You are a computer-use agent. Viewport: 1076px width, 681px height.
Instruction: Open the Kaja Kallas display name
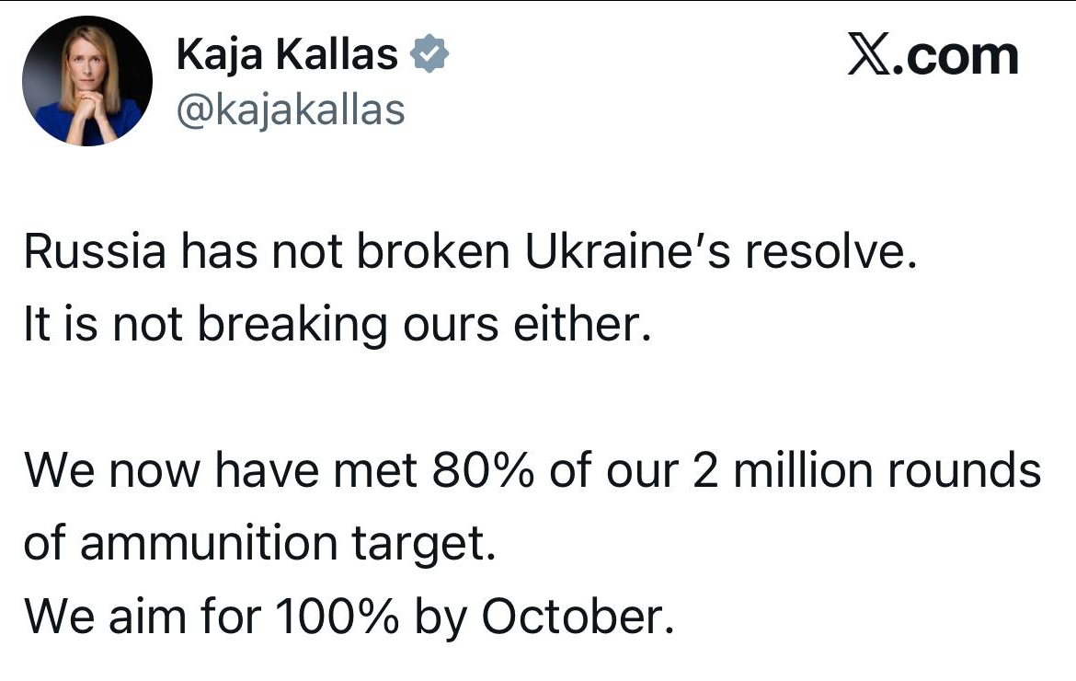[287, 57]
